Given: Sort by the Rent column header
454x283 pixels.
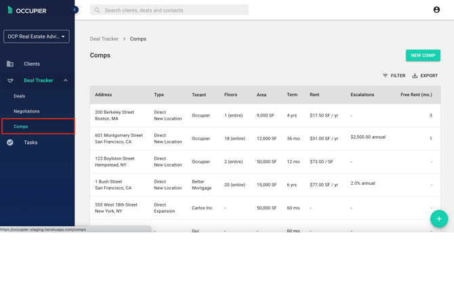Looking at the screenshot, I should coord(314,95).
